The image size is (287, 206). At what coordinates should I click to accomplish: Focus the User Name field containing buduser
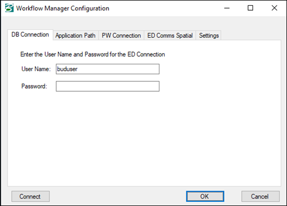pyautogui.click(x=107, y=69)
